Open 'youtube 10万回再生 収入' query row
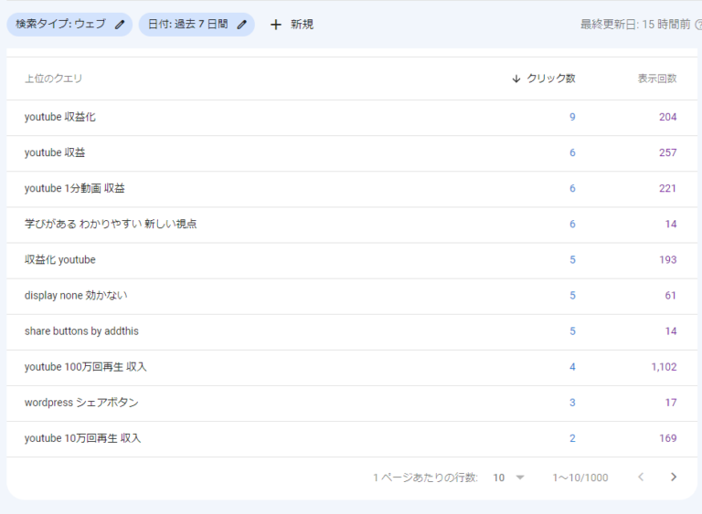The image size is (702, 514). tap(83, 438)
